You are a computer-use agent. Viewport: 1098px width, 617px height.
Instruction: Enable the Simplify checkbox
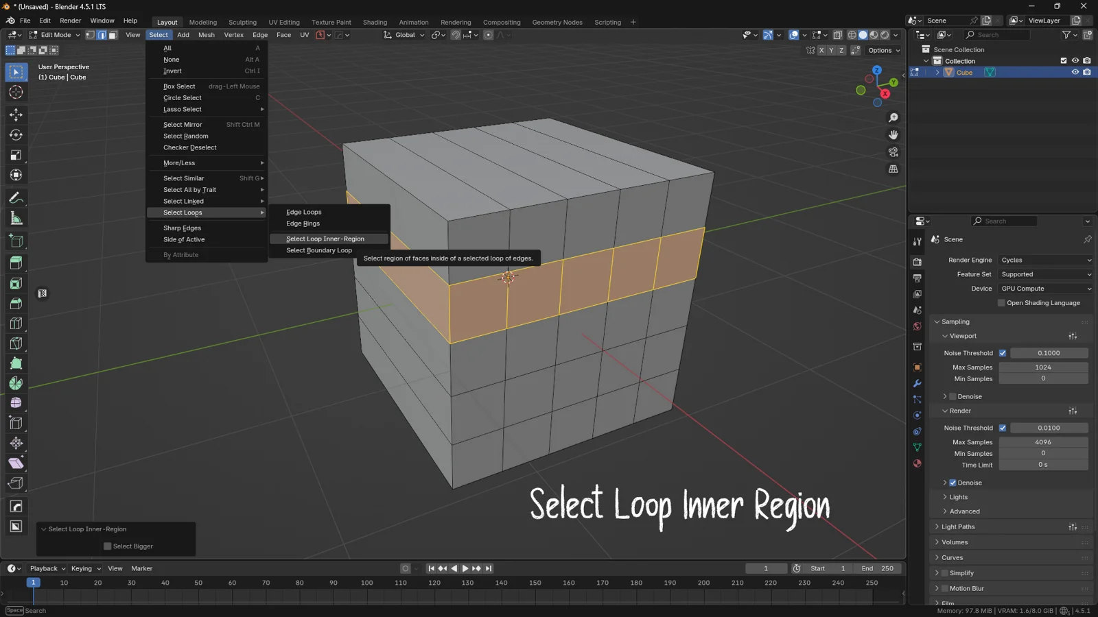945,573
